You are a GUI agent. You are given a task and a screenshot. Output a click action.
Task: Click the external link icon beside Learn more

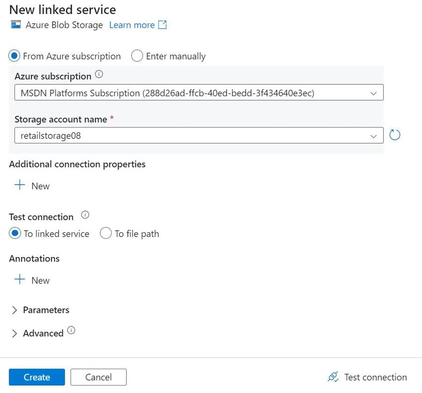[x=162, y=25]
